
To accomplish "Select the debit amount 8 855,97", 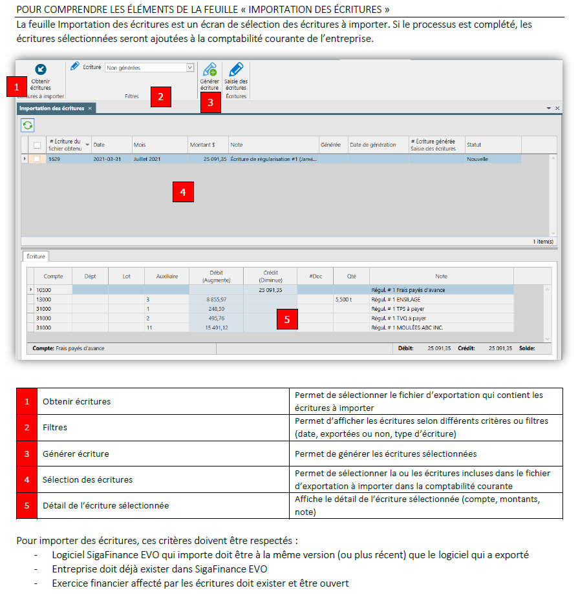I will pos(217,300).
